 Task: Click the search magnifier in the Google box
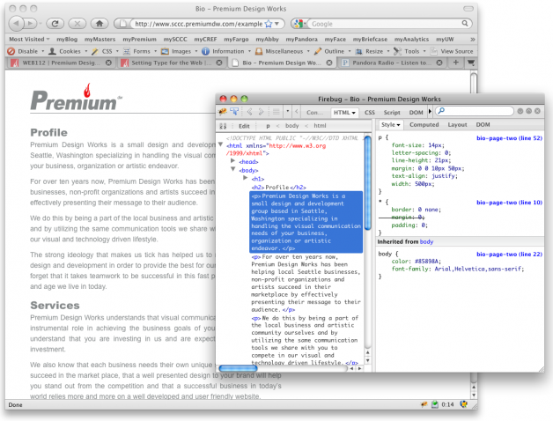pyautogui.click(x=465, y=23)
